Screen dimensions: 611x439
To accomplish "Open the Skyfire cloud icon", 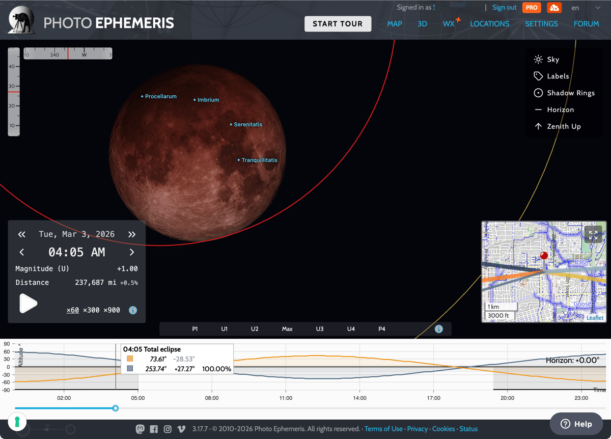I will 554,8.
